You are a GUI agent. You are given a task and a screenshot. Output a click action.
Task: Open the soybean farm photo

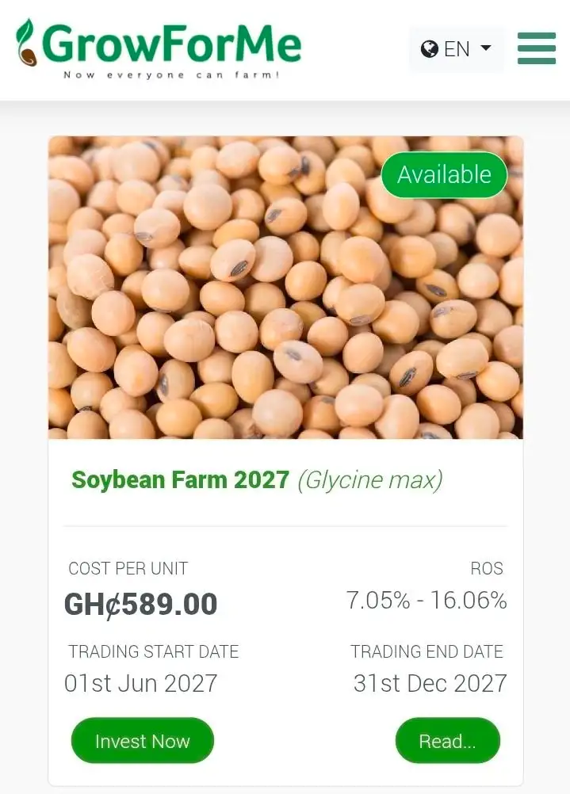(285, 287)
